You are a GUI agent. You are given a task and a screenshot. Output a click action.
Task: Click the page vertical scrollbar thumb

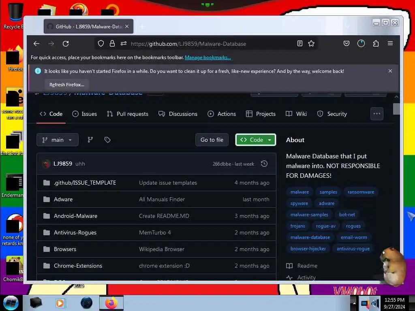396,109
